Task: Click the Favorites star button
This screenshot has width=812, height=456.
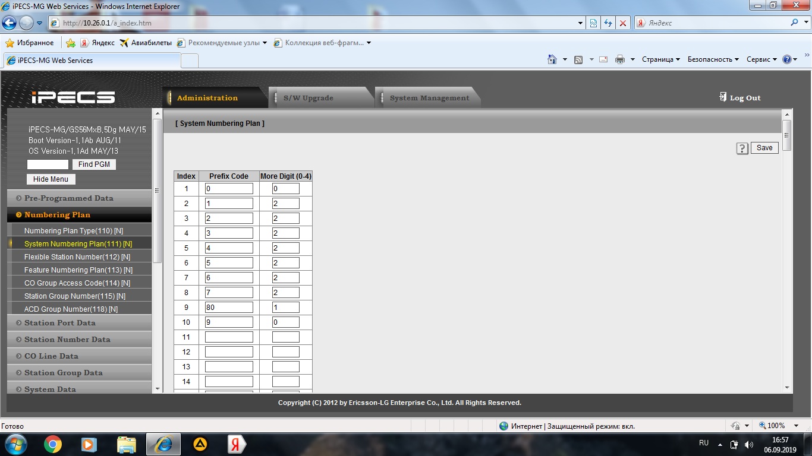Action: pyautogui.click(x=30, y=43)
